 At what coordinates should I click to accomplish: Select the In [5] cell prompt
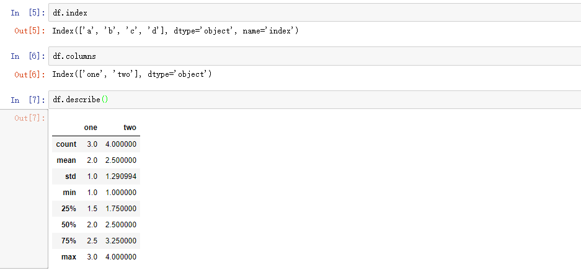[x=24, y=12]
